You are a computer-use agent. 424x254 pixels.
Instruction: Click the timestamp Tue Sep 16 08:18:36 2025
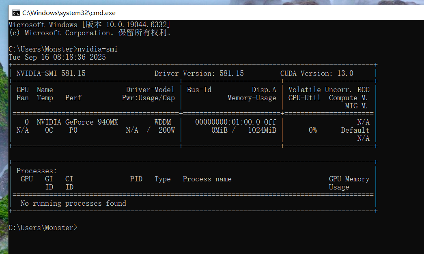(x=57, y=57)
